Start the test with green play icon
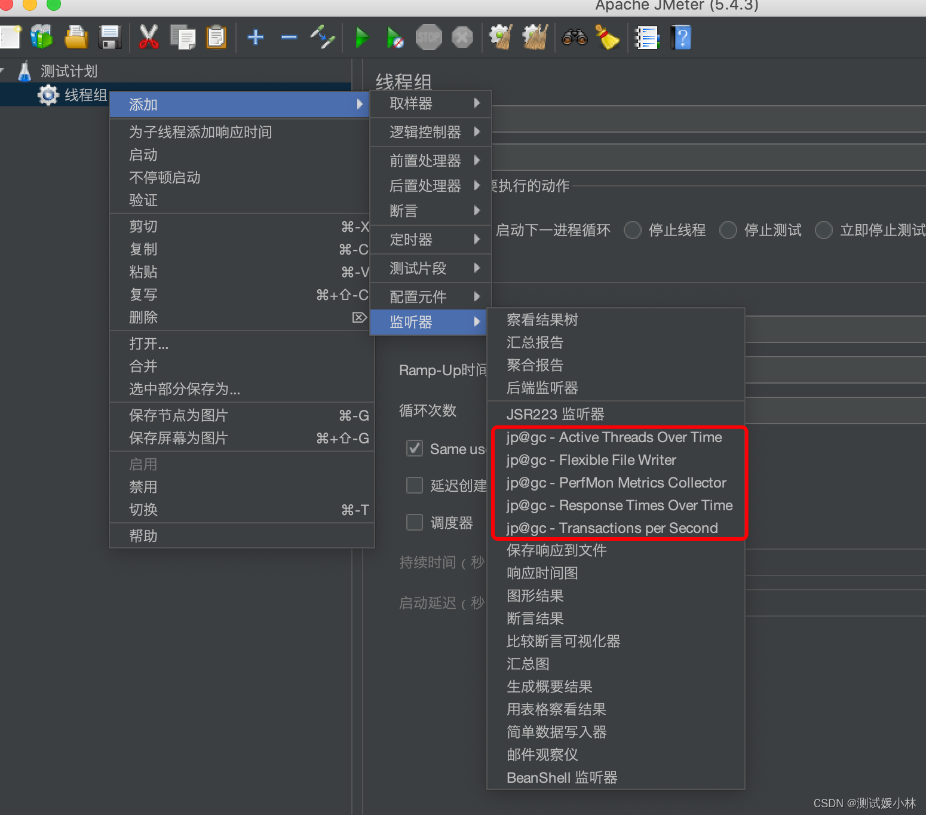This screenshot has height=815, width=926. 361,37
